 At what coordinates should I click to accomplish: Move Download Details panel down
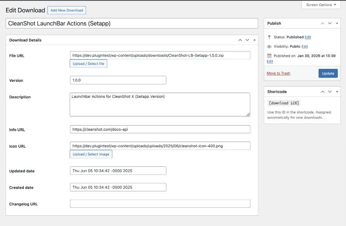247,40
